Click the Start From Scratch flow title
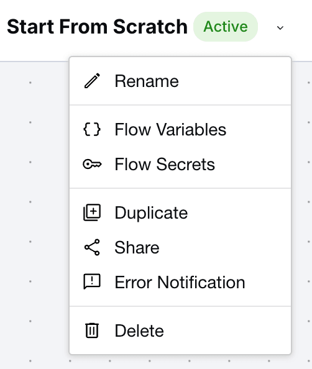Viewport: 312px width, 369px height. (x=97, y=27)
